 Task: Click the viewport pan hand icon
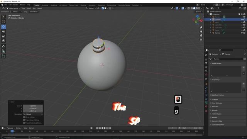pyautogui.click(x=201, y=32)
